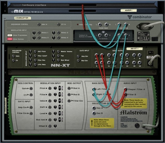This screenshot has width=165, height=143.
Task: Click the NN-XT OSC Pitch input jack
Action: [x=35, y=51]
